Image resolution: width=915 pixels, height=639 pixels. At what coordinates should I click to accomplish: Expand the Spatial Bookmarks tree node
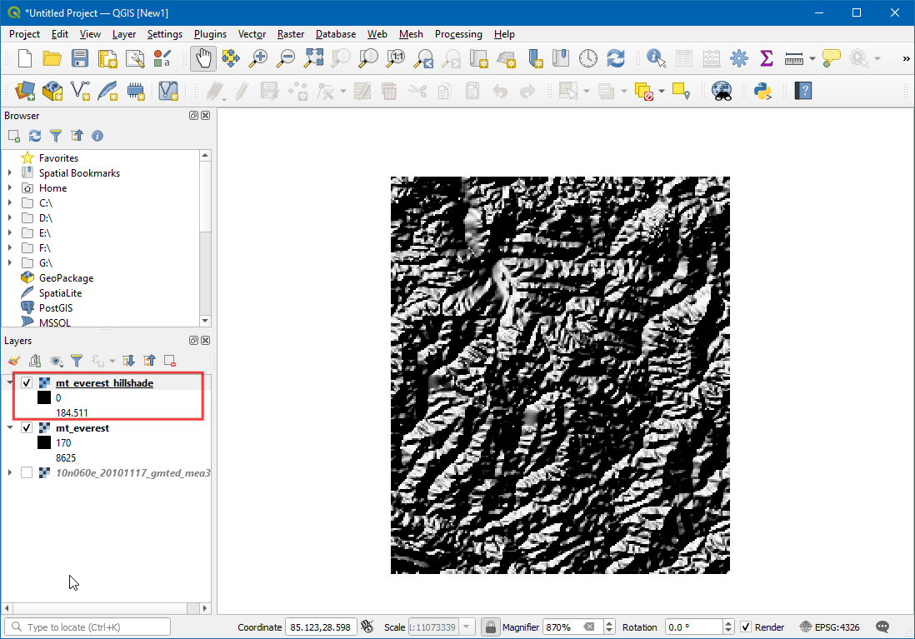10,173
